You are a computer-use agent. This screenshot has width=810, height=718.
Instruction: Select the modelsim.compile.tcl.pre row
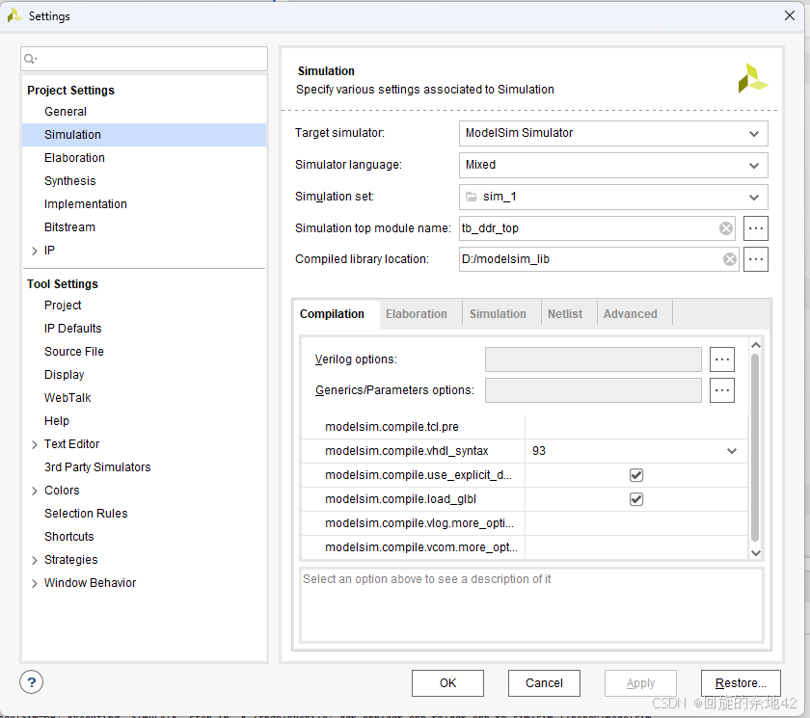[525, 427]
